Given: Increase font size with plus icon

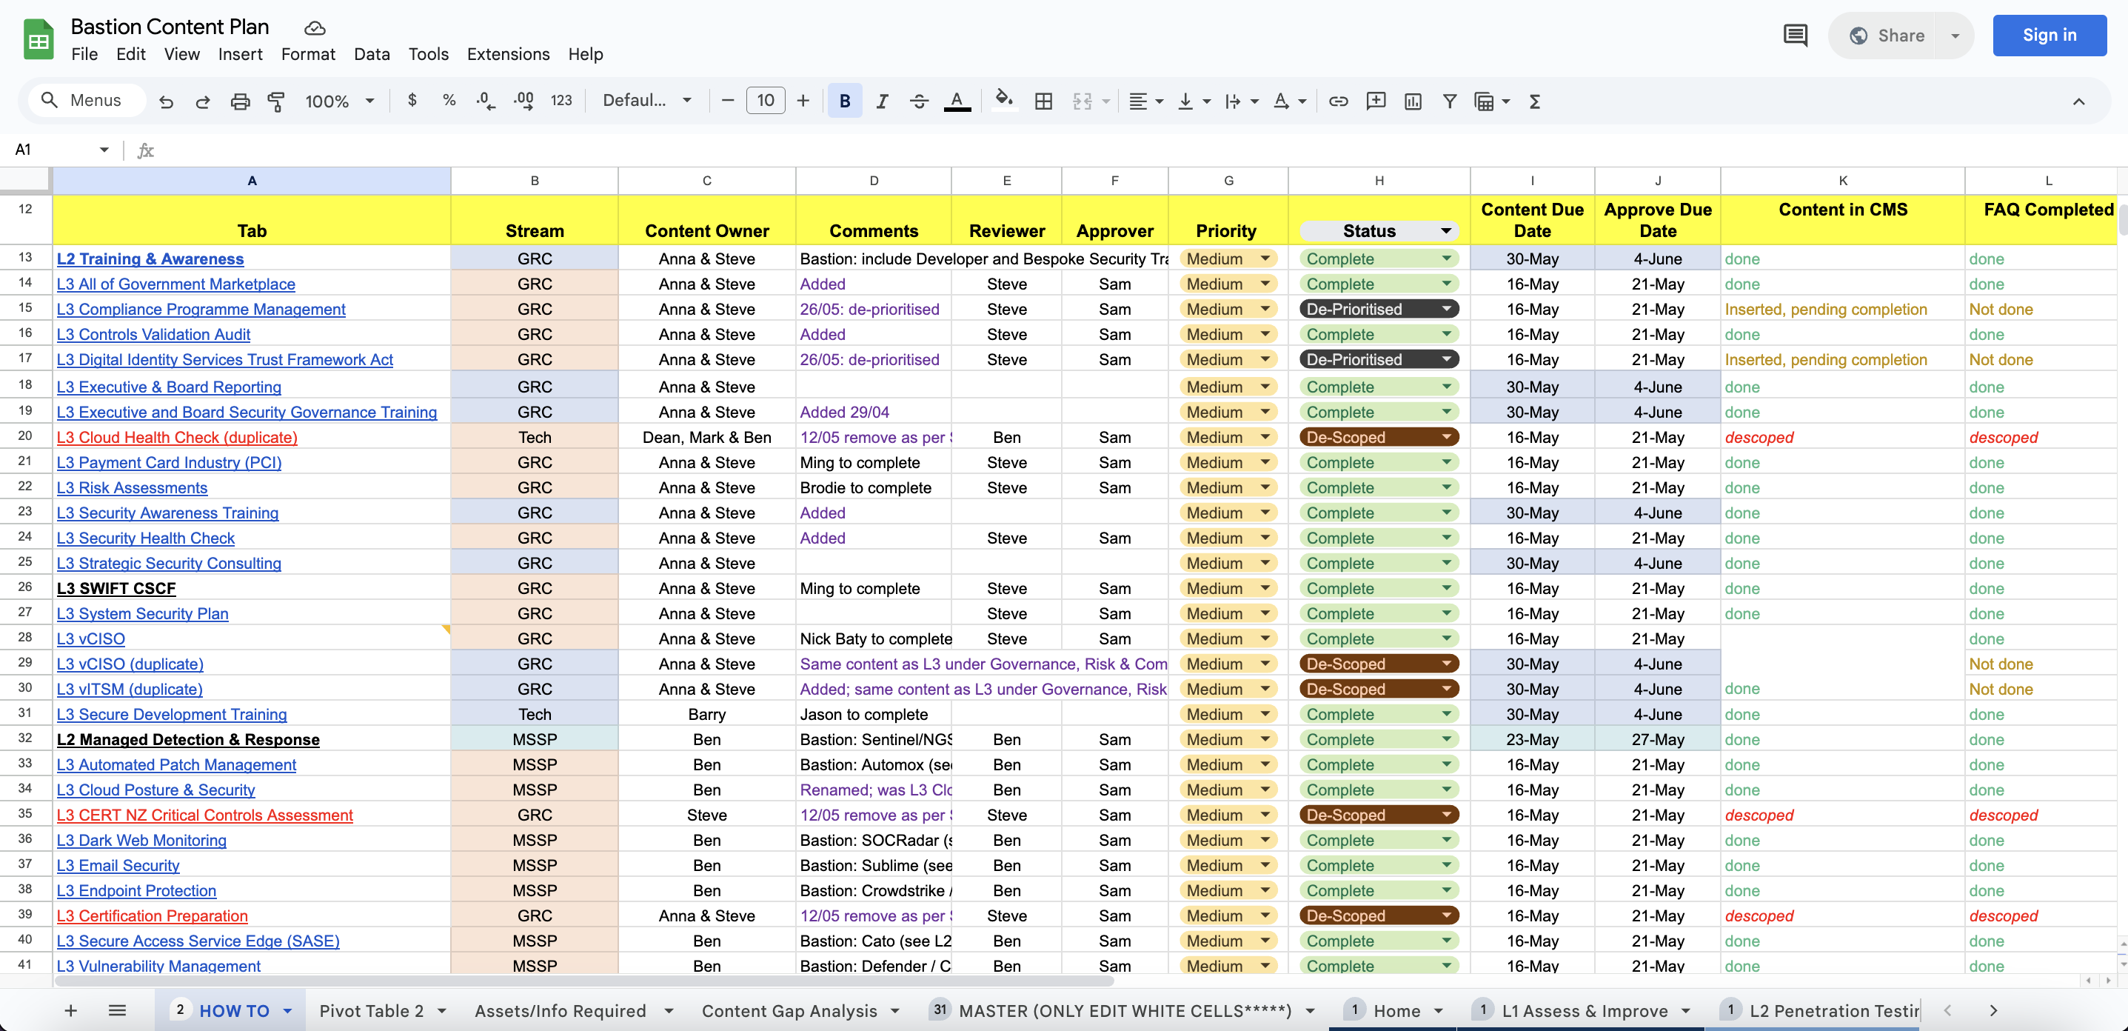Looking at the screenshot, I should click(803, 101).
